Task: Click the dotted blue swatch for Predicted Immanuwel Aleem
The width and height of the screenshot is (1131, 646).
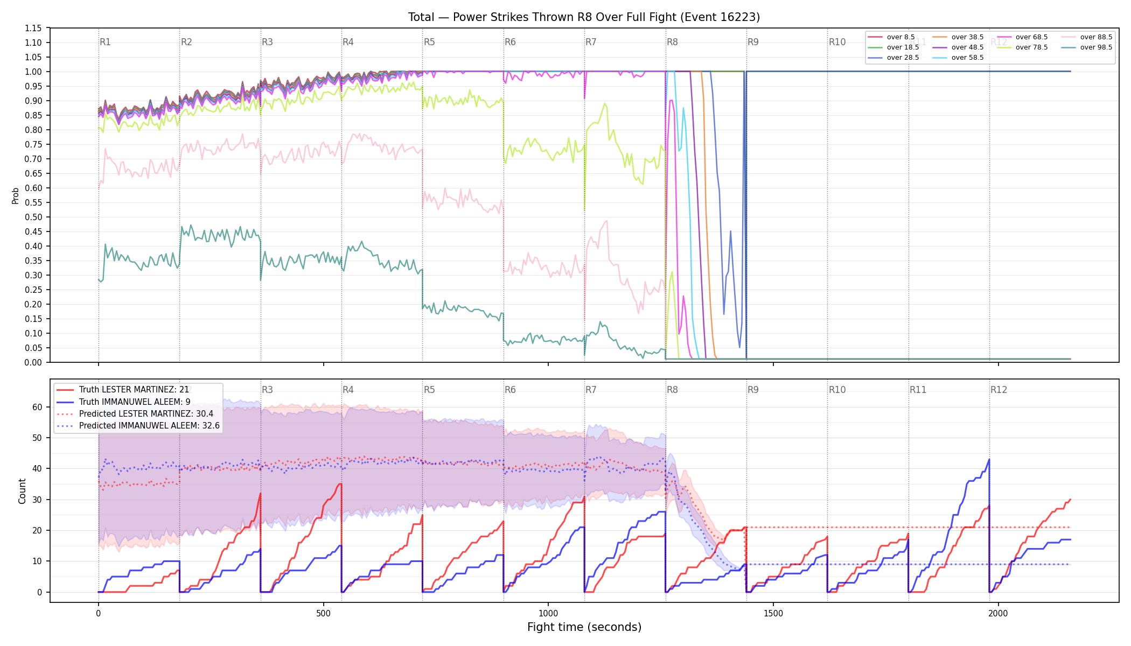Action: tap(65, 426)
